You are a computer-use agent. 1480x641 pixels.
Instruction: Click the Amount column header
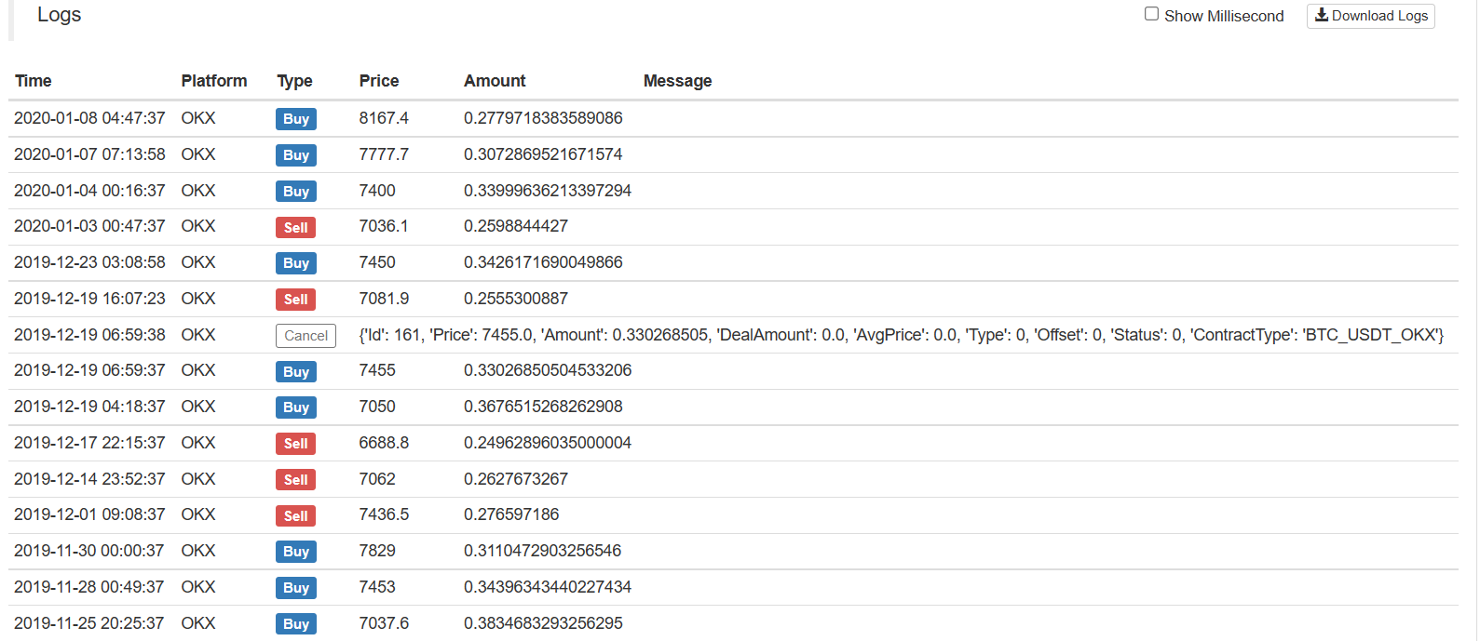tap(495, 81)
